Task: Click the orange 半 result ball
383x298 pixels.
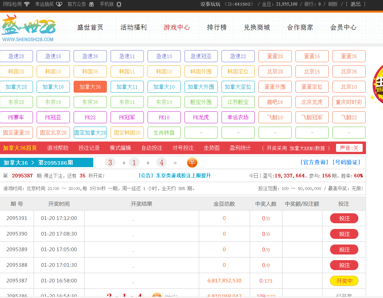Action: 192,162
